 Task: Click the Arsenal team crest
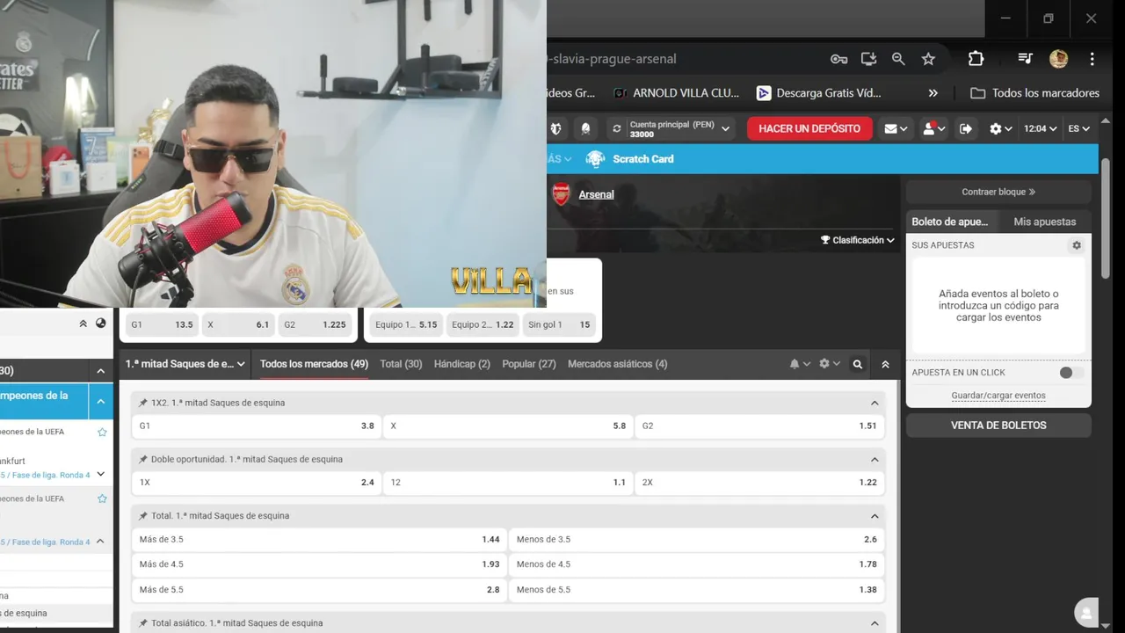(x=561, y=194)
